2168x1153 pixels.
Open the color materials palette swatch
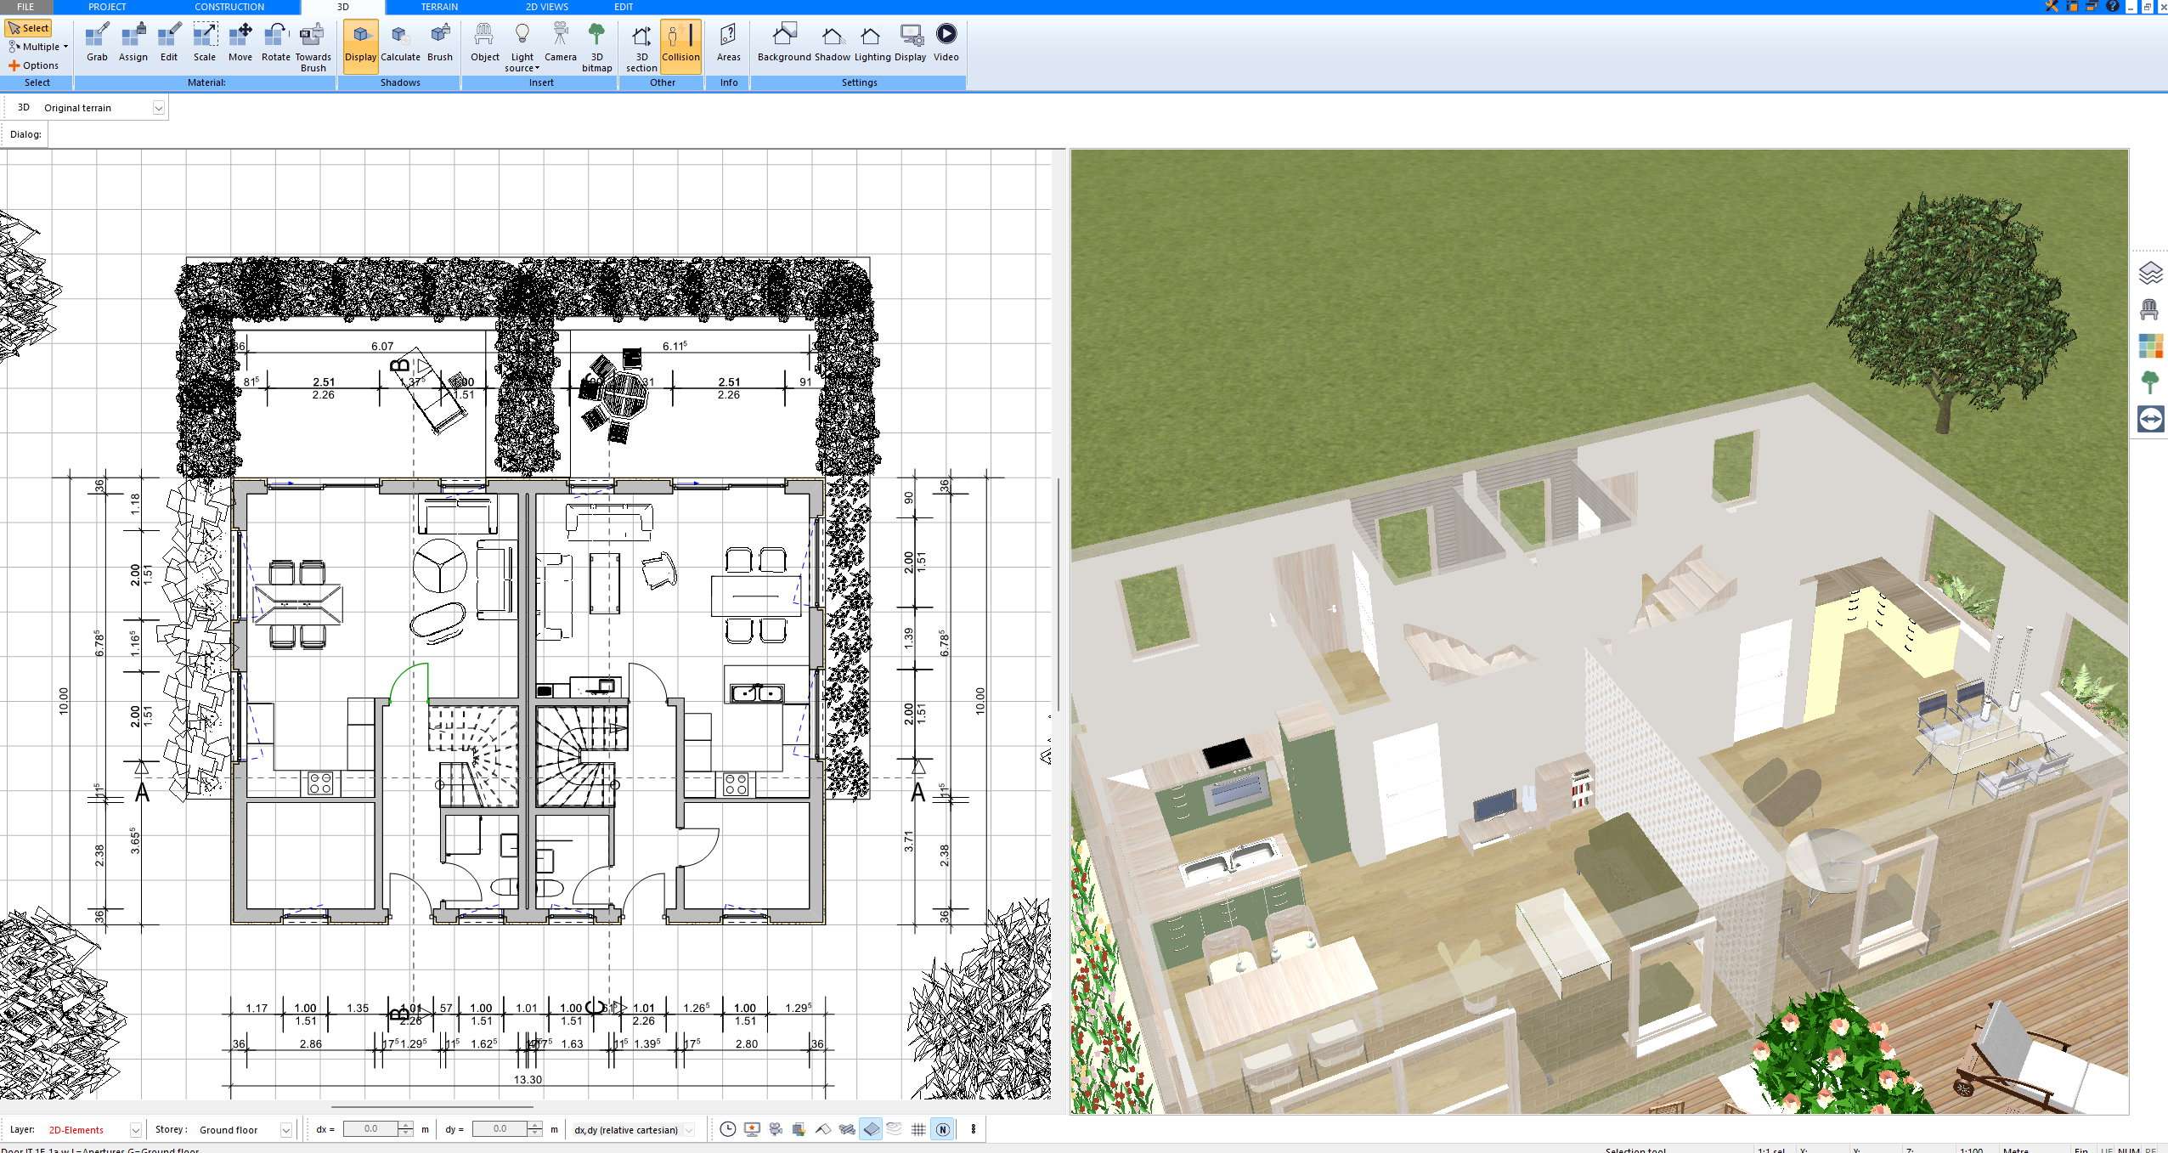(x=2150, y=346)
